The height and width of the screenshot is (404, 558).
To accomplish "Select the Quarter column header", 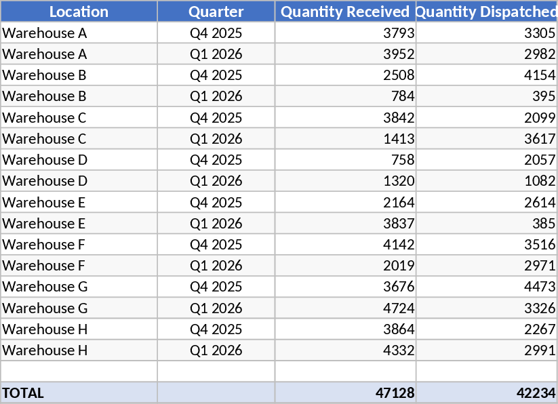I will pos(216,12).
